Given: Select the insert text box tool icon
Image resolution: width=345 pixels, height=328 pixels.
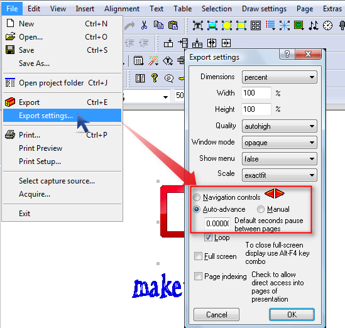Looking at the screenshot, I should 198,26.
